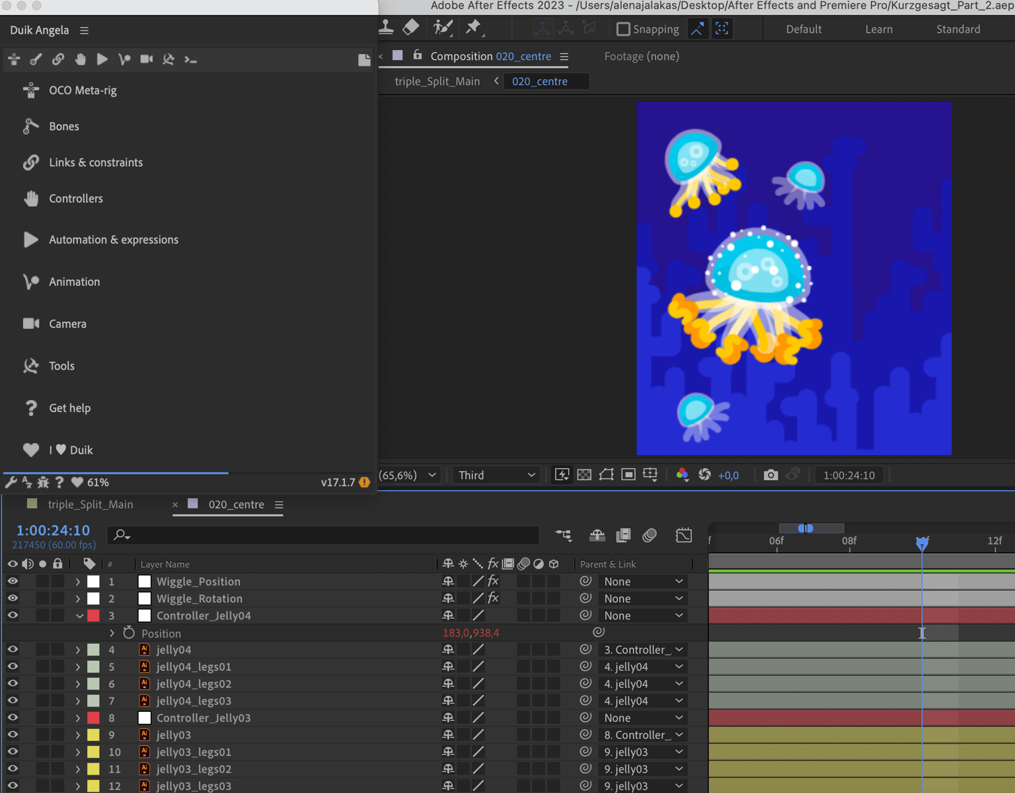Open parent dropdown for Controller_Jelly03 layer

(x=643, y=718)
